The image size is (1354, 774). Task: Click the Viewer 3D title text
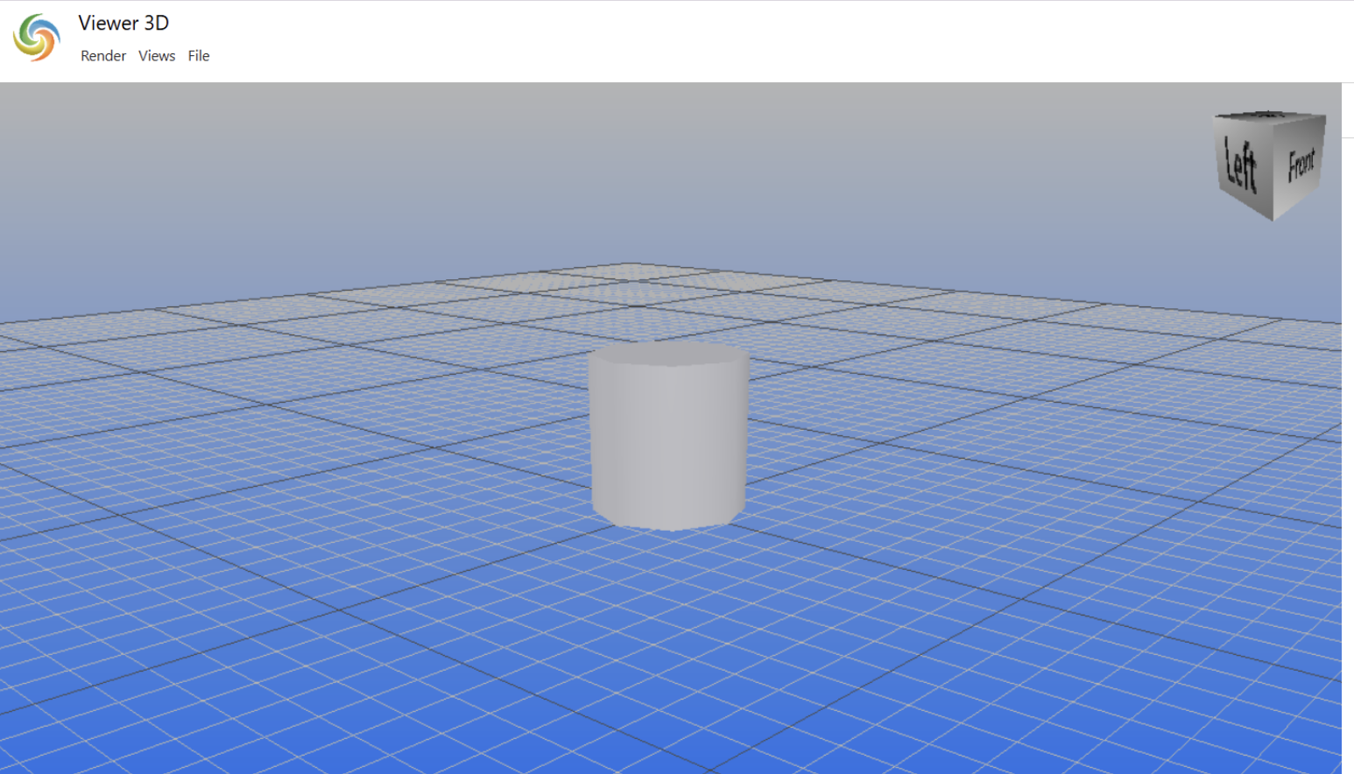[x=123, y=23]
